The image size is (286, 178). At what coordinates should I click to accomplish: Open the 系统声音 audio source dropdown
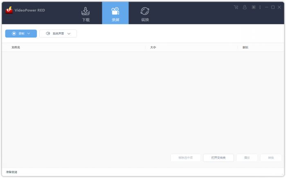[58, 33]
